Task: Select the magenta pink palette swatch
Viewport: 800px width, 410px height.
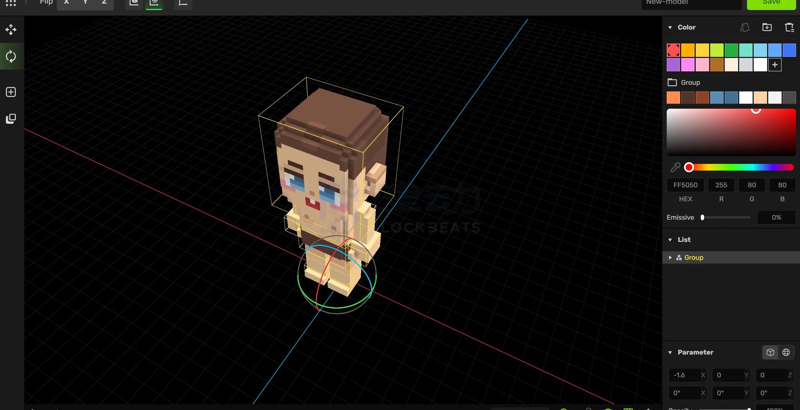Action: tap(688, 65)
